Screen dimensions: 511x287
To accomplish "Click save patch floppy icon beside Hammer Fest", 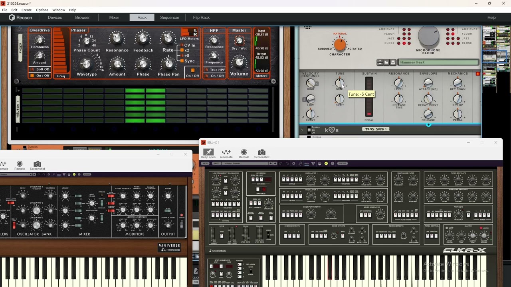I will point(393,63).
